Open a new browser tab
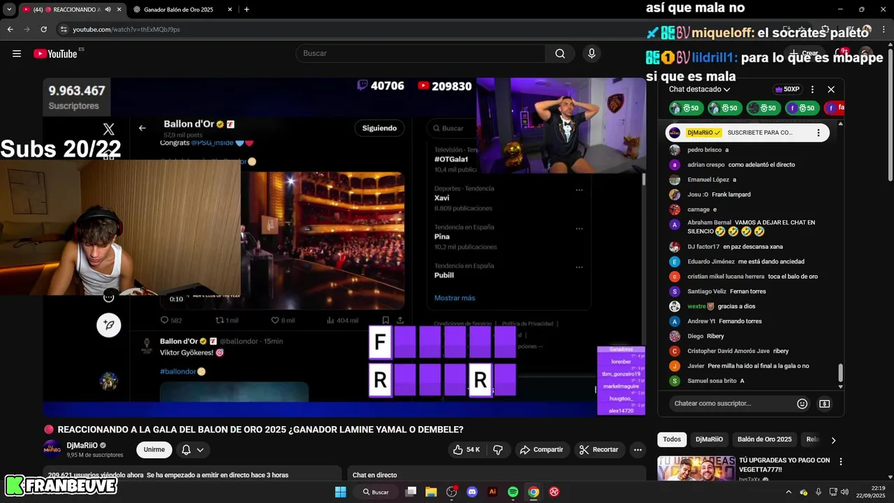This screenshot has width=894, height=503. (x=247, y=9)
